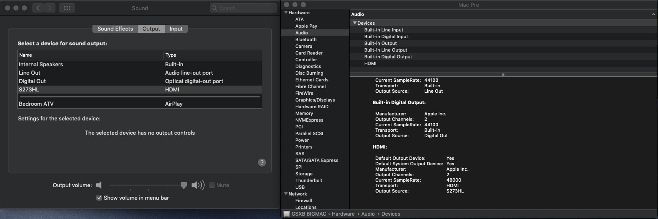Click Hardware in the bottom path bar
The height and width of the screenshot is (219, 658).
pyautogui.click(x=343, y=214)
